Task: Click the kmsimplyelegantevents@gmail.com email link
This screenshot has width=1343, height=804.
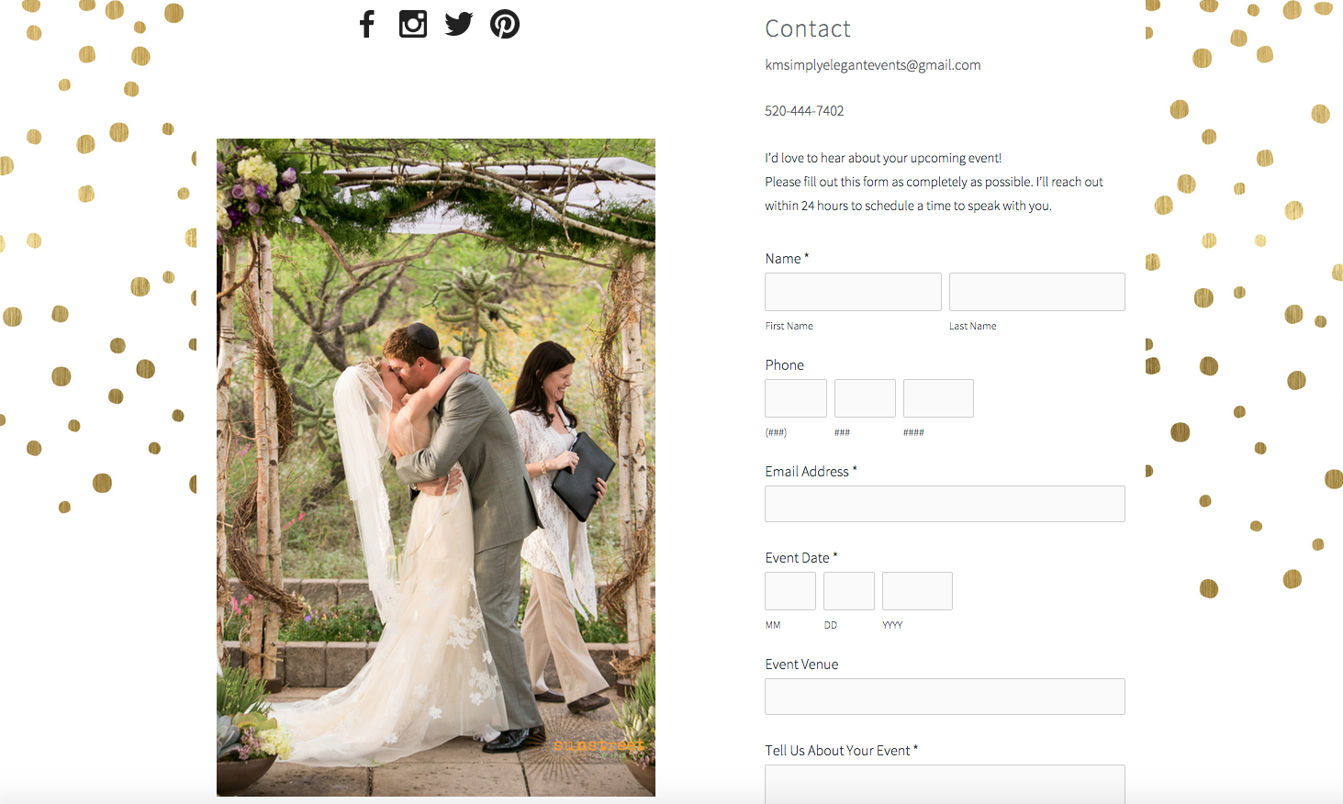Action: (873, 65)
